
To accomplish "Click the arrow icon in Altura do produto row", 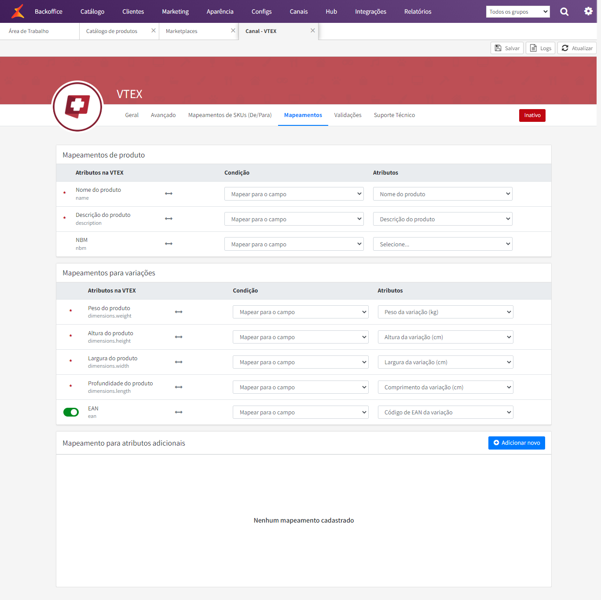I will [x=179, y=337].
